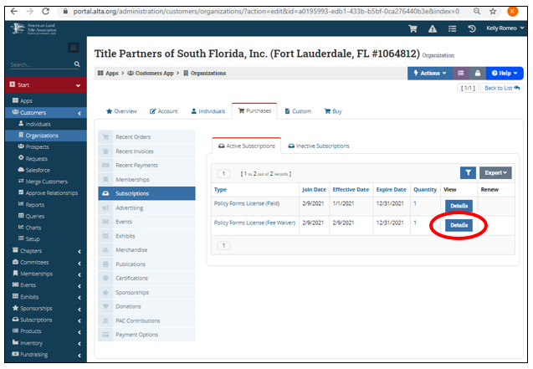
Task: Open Approve Relationships in the sidebar
Action: (x=46, y=192)
